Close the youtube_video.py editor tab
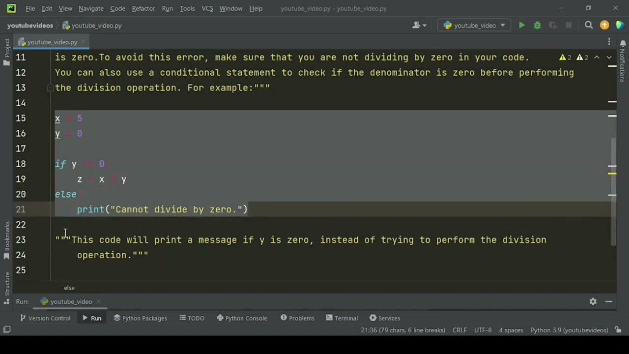 pyautogui.click(x=84, y=42)
